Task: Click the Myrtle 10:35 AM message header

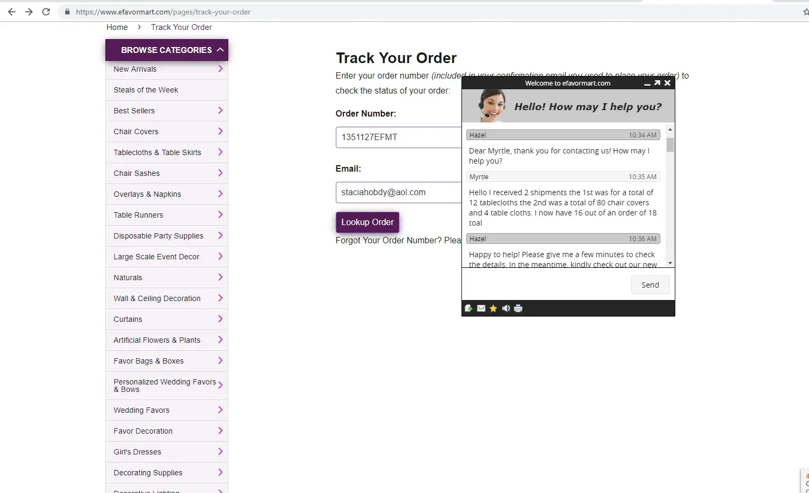Action: 563,177
